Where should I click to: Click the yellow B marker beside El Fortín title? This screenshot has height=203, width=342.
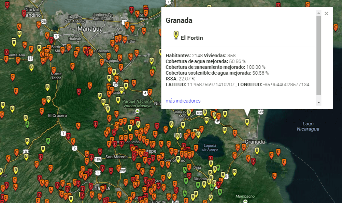coord(176,34)
